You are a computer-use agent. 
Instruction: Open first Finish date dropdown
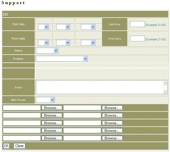click(43, 43)
